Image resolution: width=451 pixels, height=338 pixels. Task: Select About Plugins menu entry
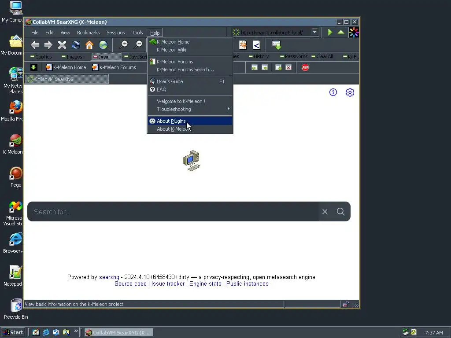(x=190, y=121)
